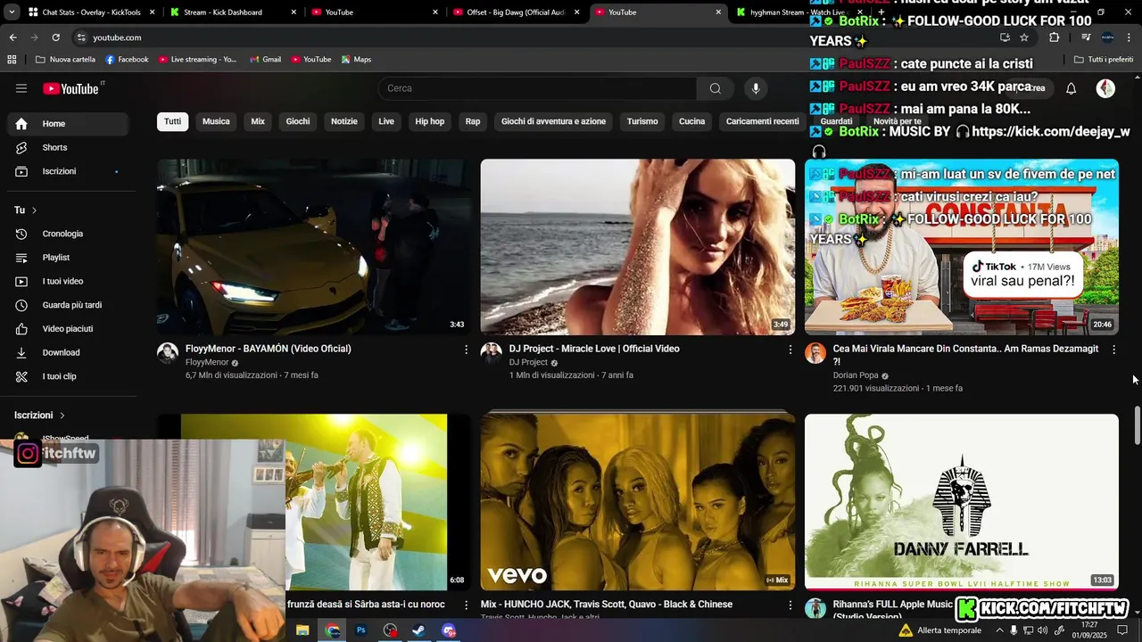Click the YouTube logo
Viewport: 1142px width, 642px height.
[x=70, y=88]
